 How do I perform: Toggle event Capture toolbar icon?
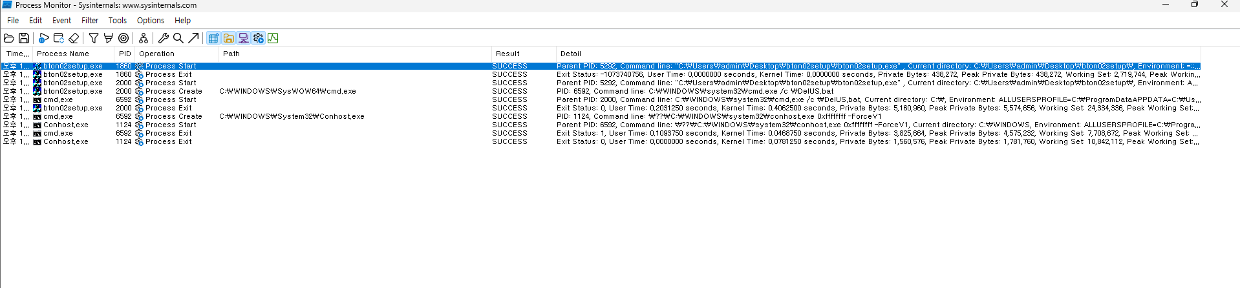(x=44, y=38)
